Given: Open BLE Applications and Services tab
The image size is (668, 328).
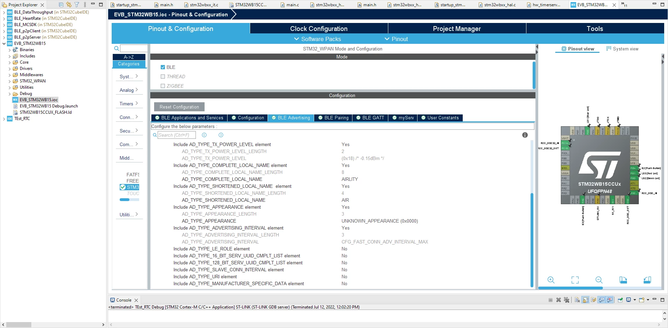Looking at the screenshot, I should pyautogui.click(x=189, y=118).
